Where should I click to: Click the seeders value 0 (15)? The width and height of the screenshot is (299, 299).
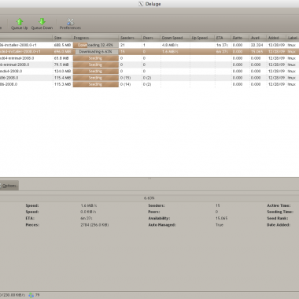click(x=125, y=78)
